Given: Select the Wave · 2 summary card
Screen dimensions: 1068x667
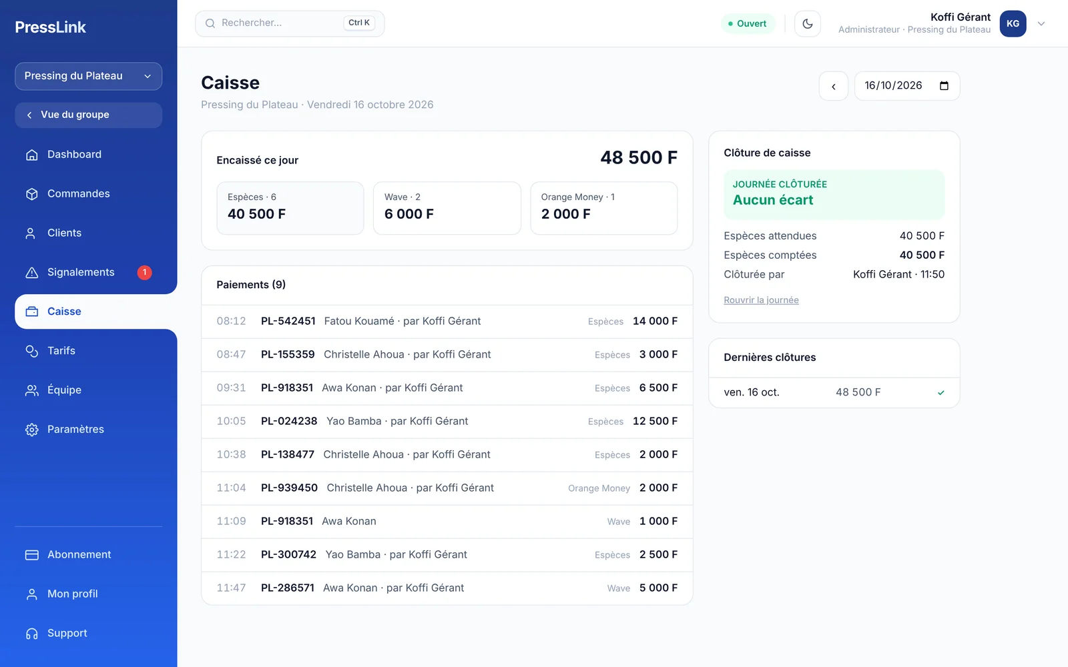Looking at the screenshot, I should coord(447,208).
